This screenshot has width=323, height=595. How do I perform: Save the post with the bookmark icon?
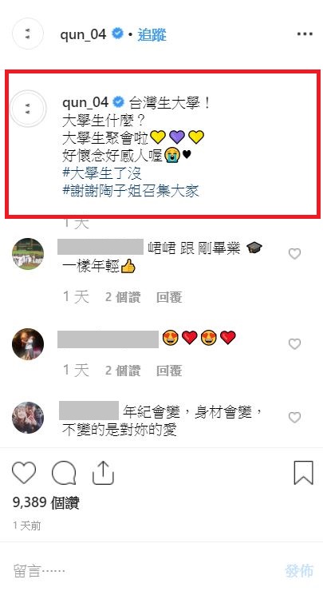click(x=304, y=473)
